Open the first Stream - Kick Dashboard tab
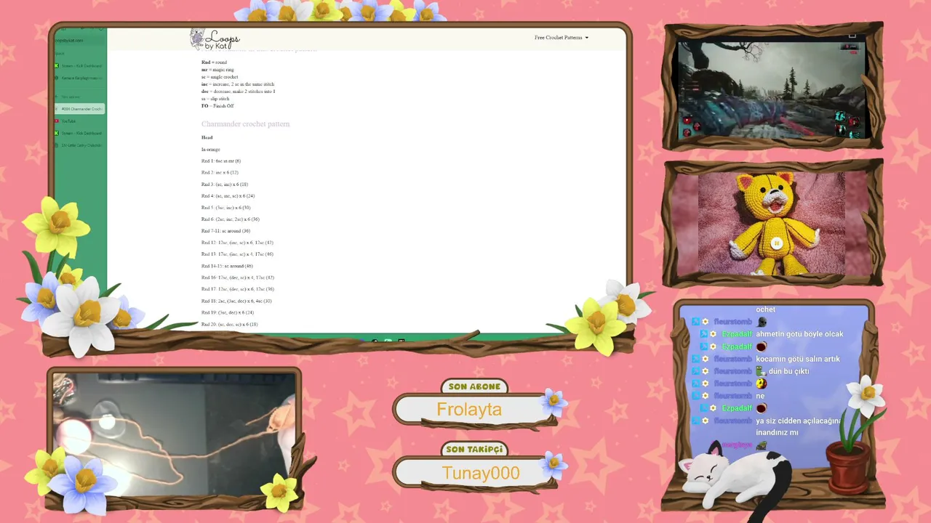The height and width of the screenshot is (523, 931). pos(79,66)
